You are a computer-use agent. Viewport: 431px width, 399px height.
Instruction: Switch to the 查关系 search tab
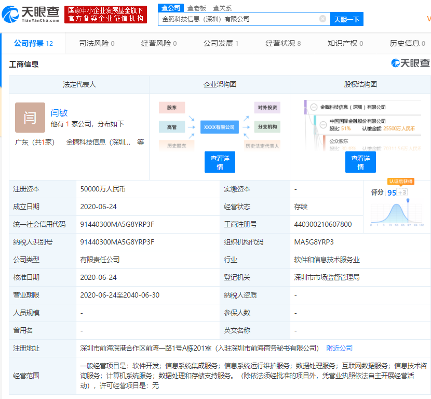[222, 8]
